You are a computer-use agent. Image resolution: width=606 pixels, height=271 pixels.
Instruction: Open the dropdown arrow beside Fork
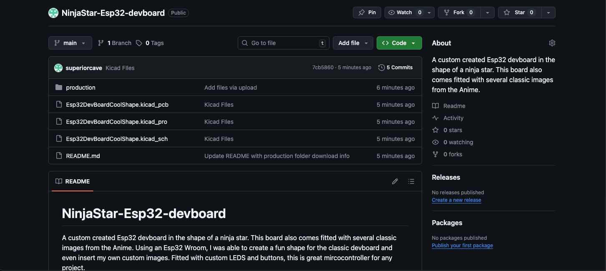coord(488,13)
